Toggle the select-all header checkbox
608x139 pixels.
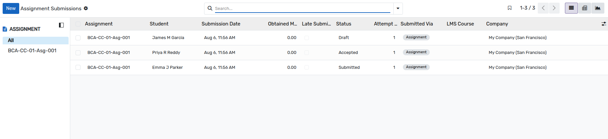[x=78, y=24]
